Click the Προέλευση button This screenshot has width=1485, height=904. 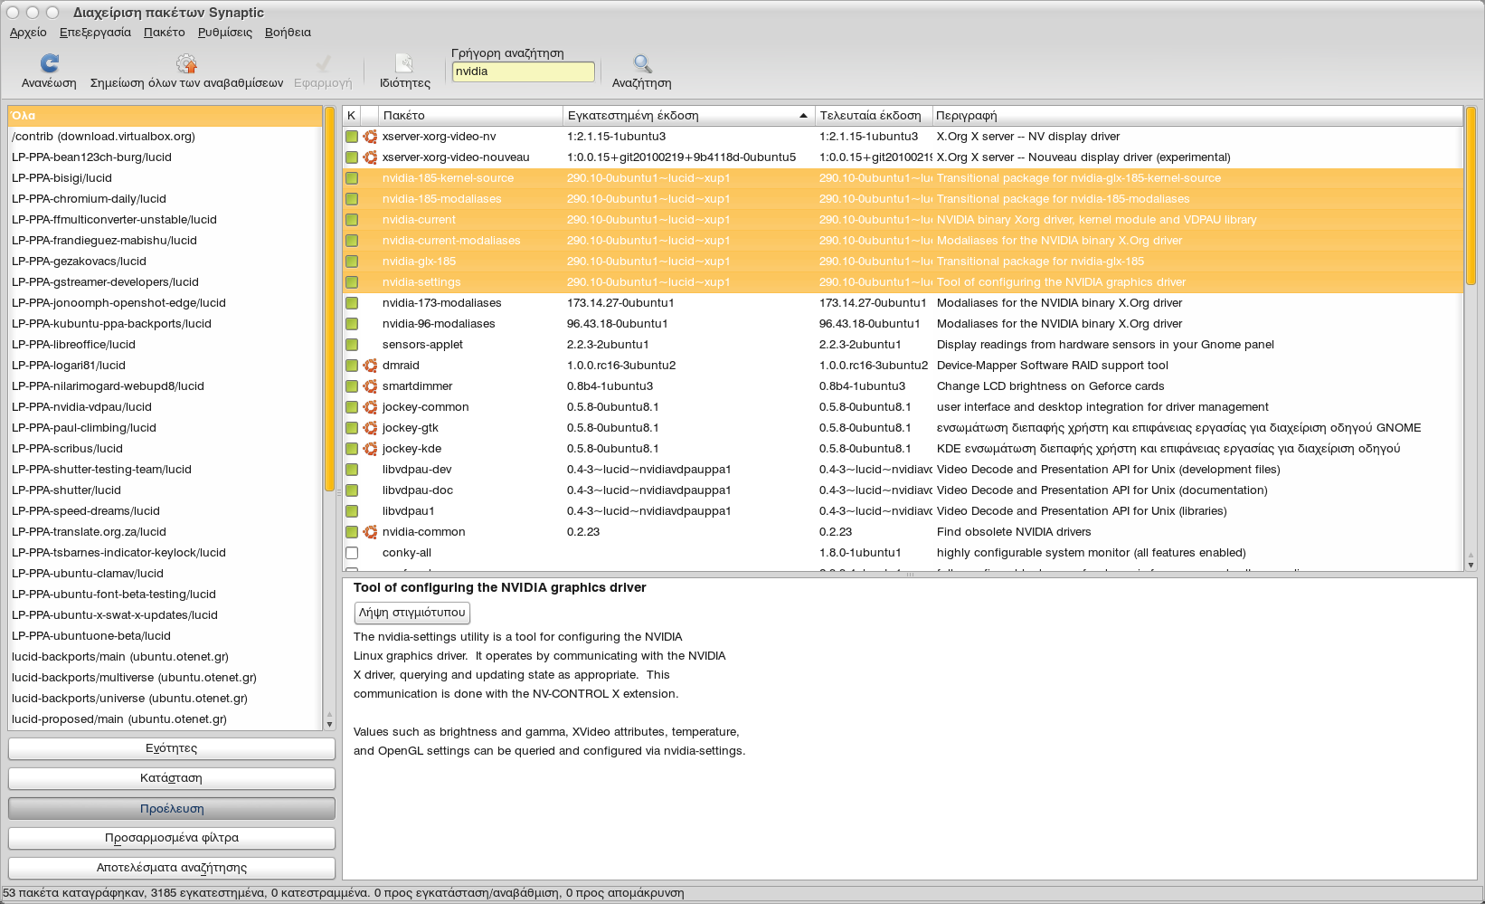point(172,809)
